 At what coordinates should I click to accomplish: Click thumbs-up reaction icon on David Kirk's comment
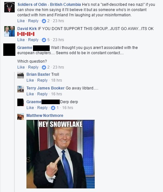click(x=44, y=40)
